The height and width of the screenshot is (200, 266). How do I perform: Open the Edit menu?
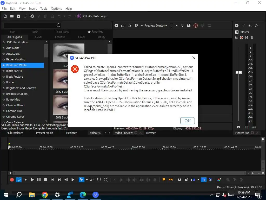coord(13,9)
